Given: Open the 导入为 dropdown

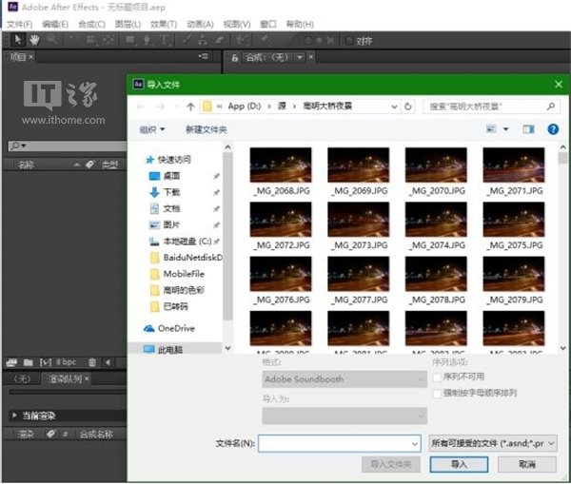Looking at the screenshot, I should (x=345, y=416).
